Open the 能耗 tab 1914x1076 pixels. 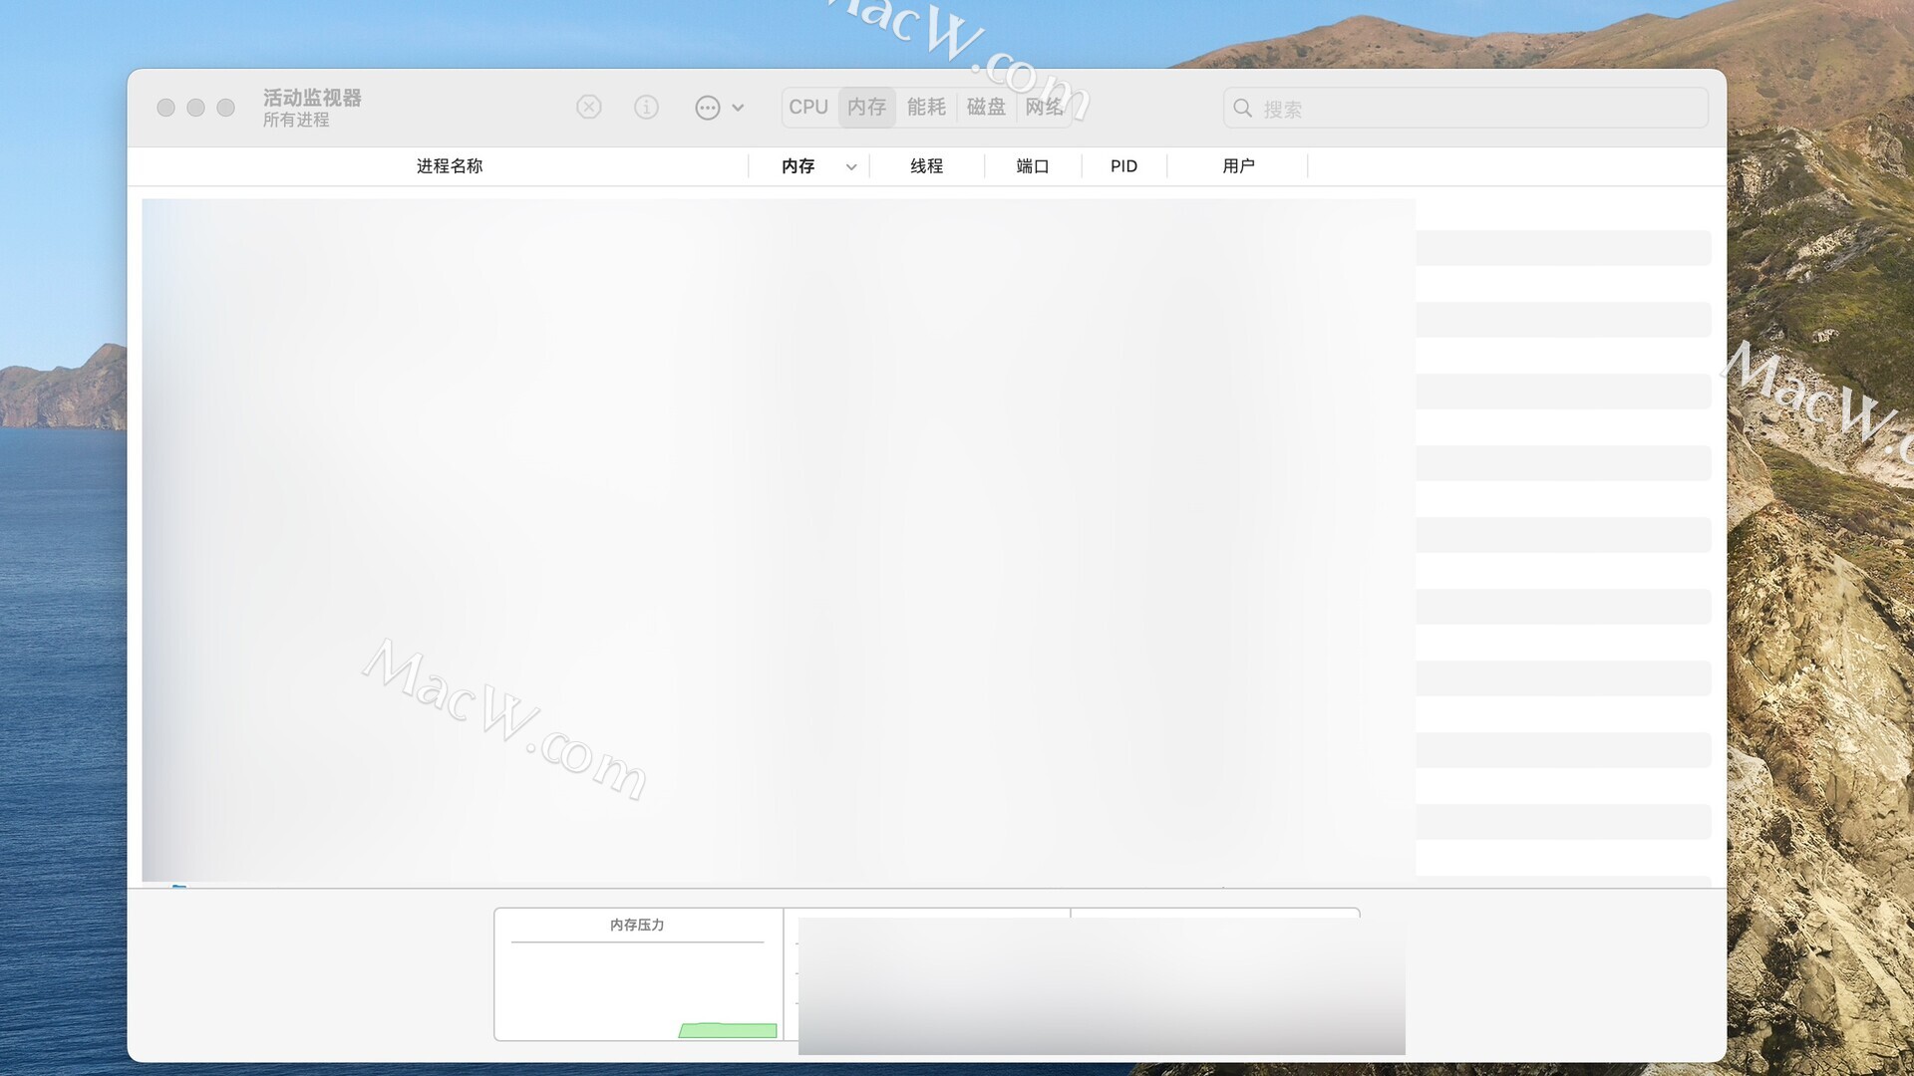click(x=926, y=108)
